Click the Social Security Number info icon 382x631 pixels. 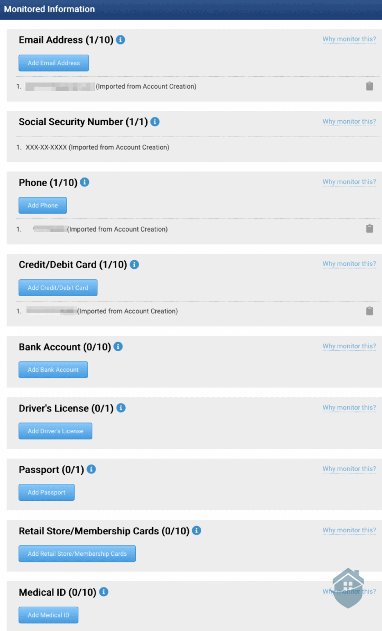pos(155,122)
